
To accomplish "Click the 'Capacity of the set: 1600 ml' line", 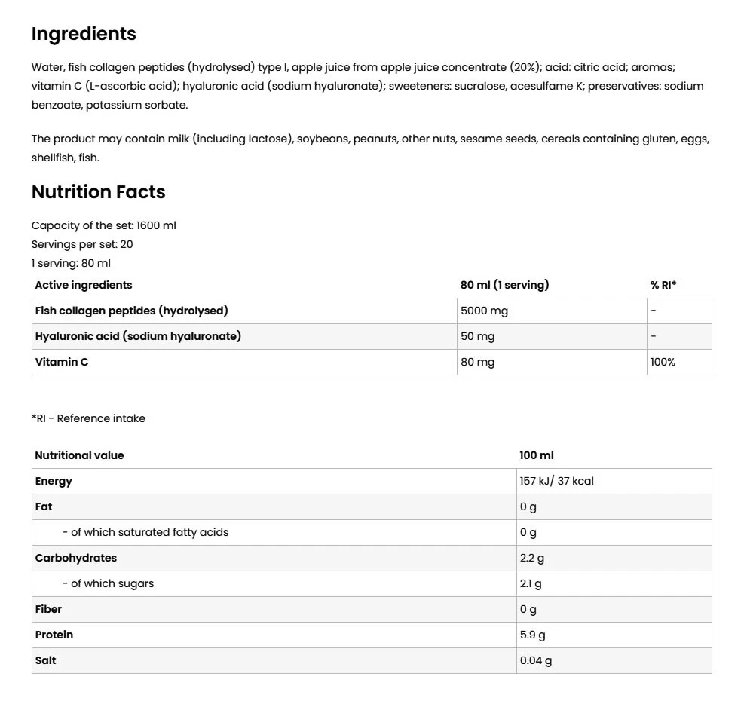I will (104, 225).
